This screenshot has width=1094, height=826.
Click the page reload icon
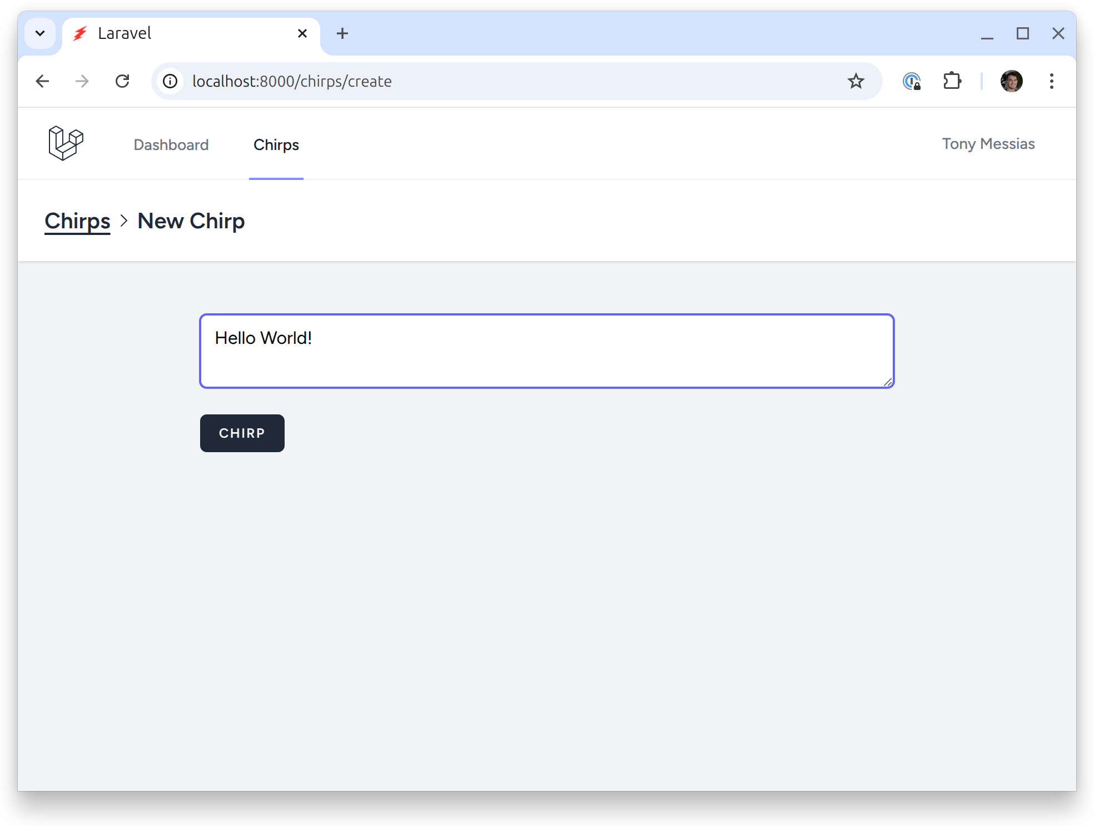pyautogui.click(x=125, y=82)
